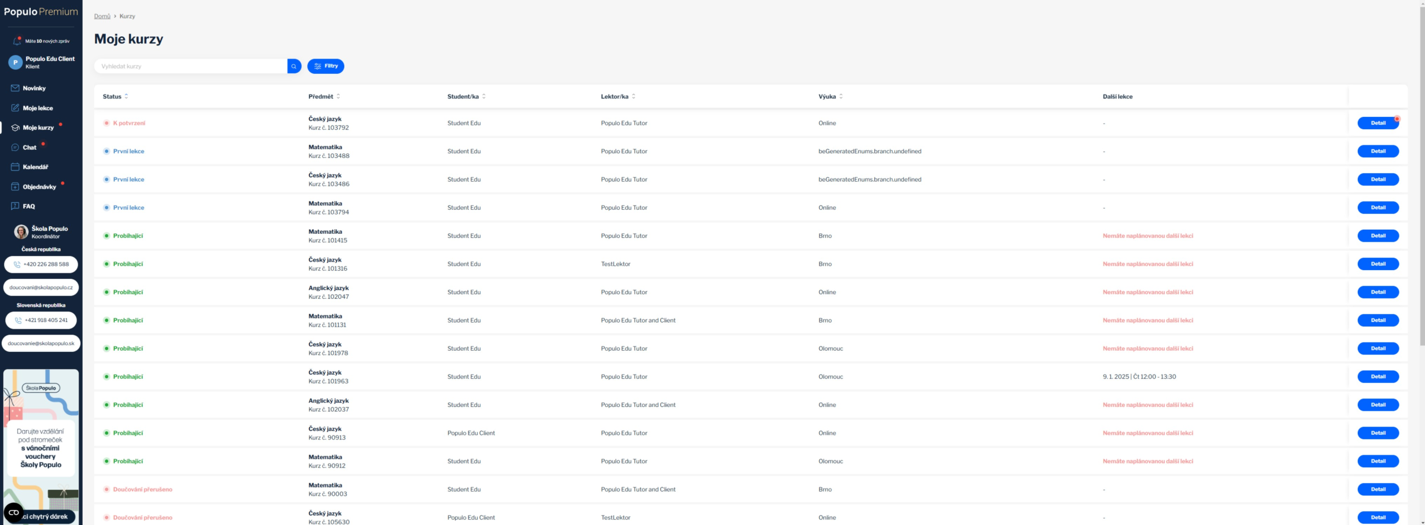Click the notification bell icon
Image resolution: width=1425 pixels, height=525 pixels.
click(16, 42)
